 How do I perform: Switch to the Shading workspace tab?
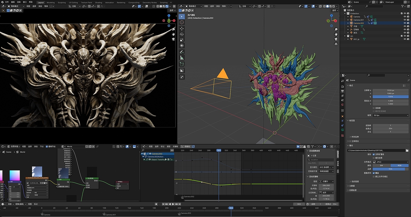tap(99, 2)
